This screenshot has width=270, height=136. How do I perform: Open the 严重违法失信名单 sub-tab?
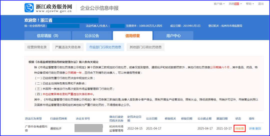68,47
